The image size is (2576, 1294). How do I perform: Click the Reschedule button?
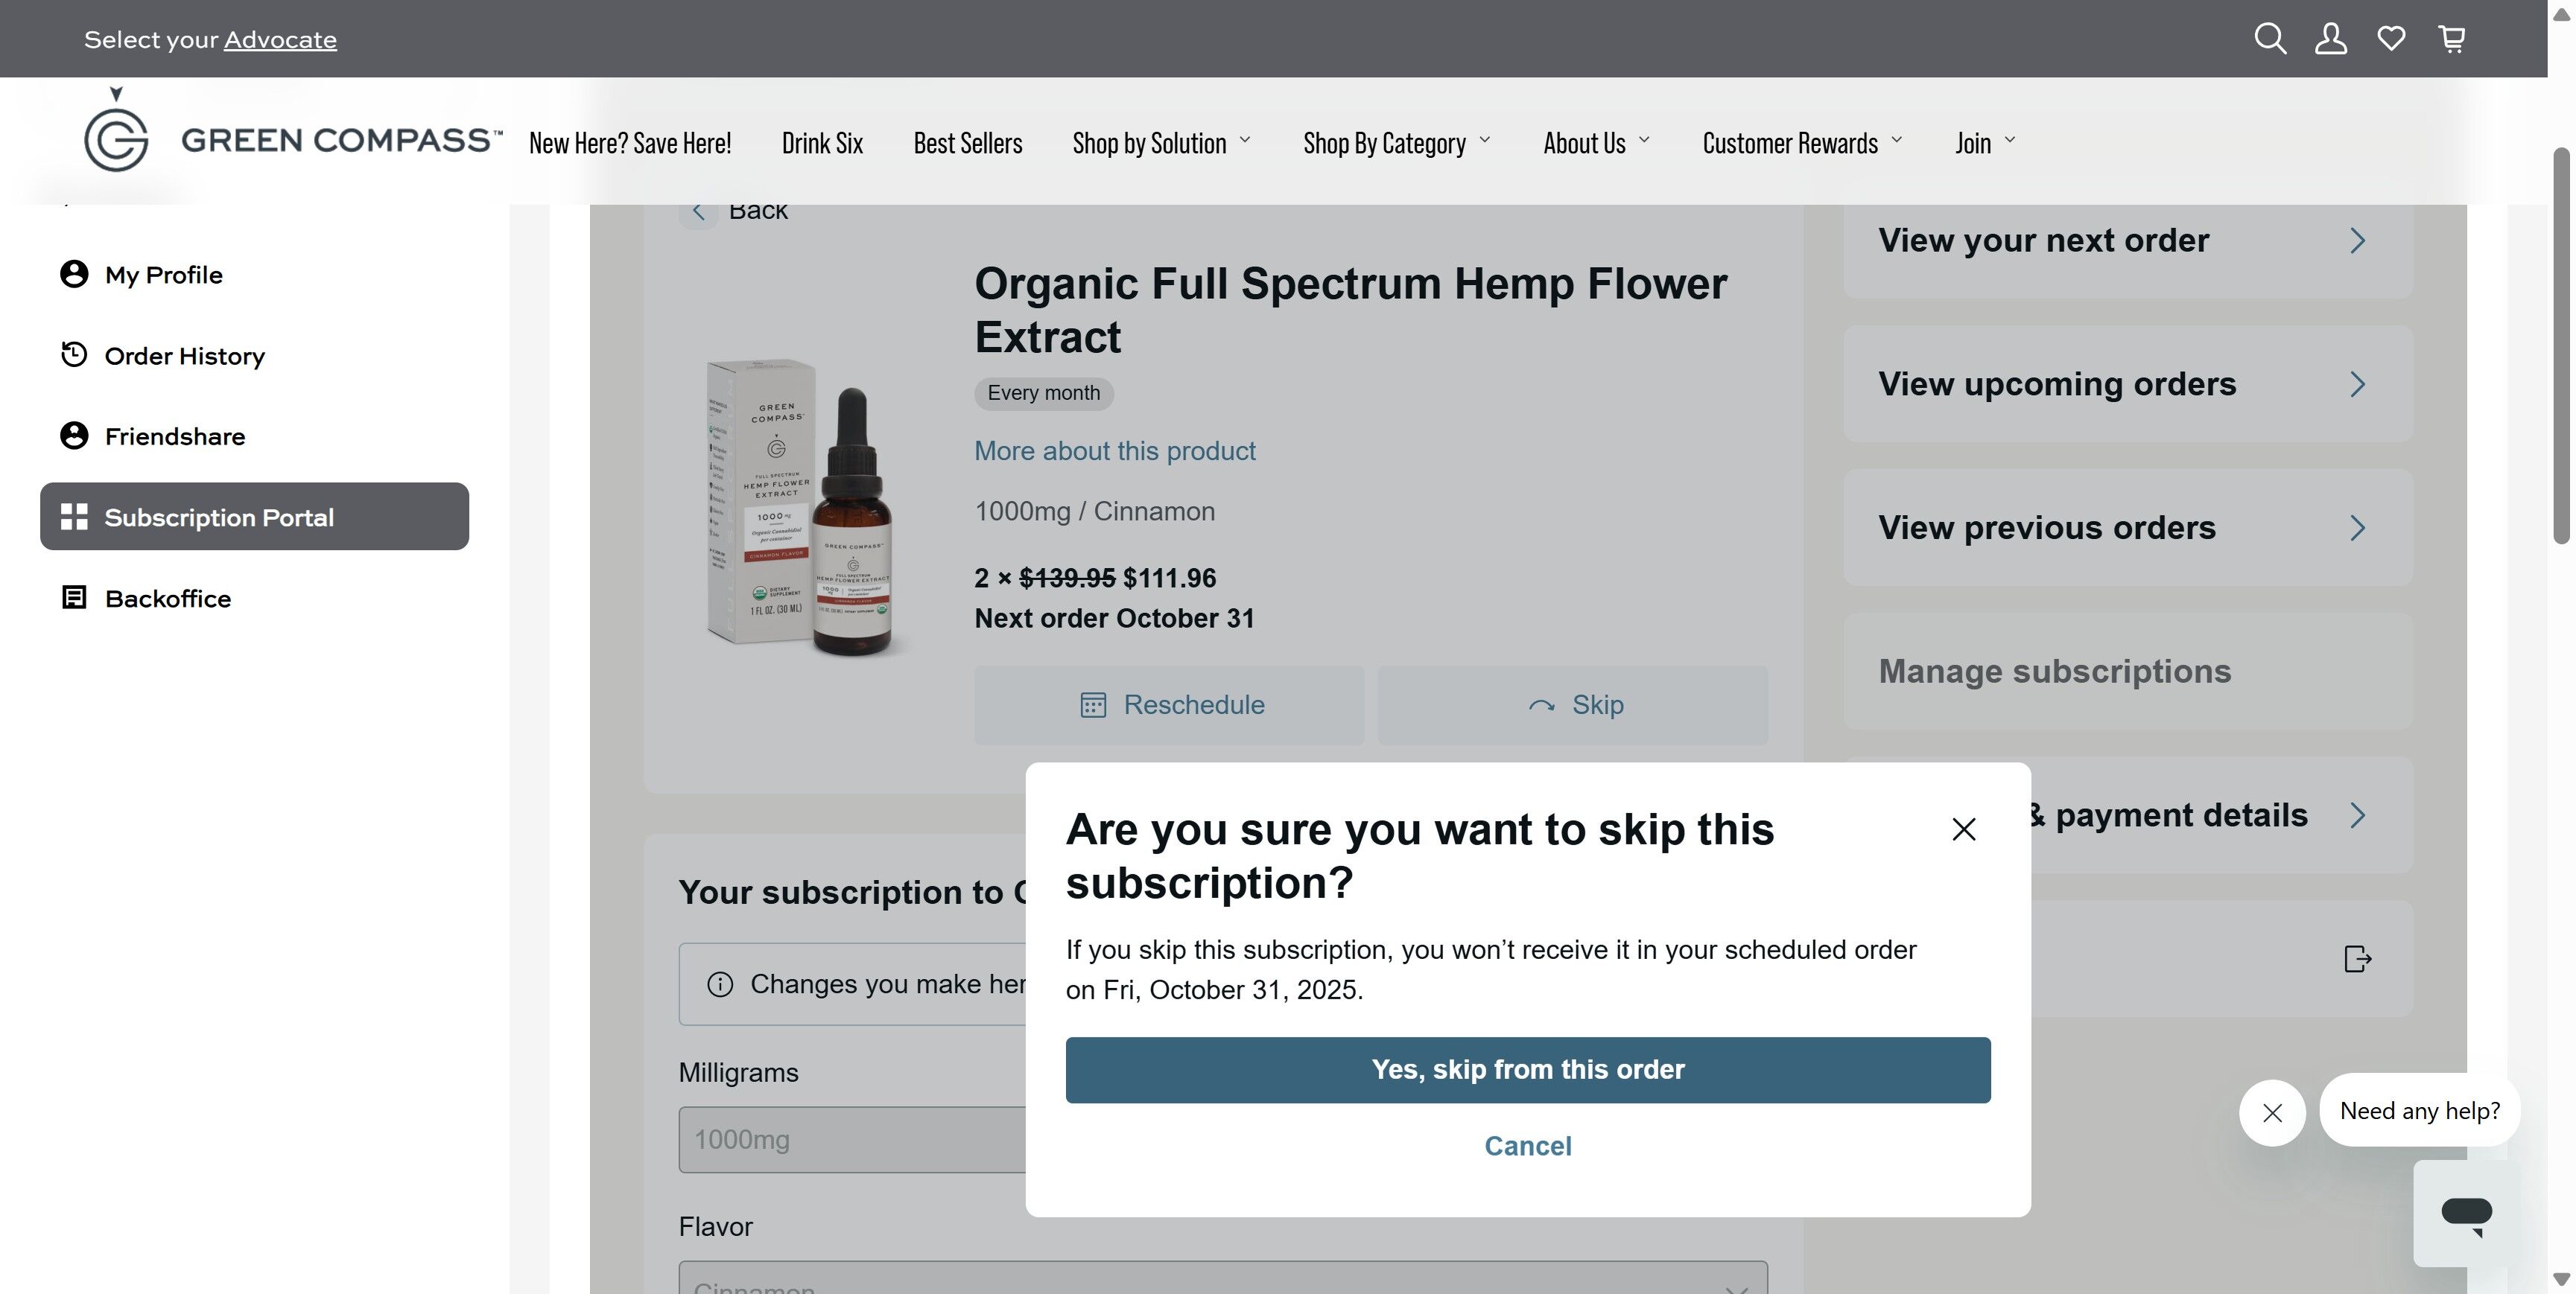[1169, 706]
